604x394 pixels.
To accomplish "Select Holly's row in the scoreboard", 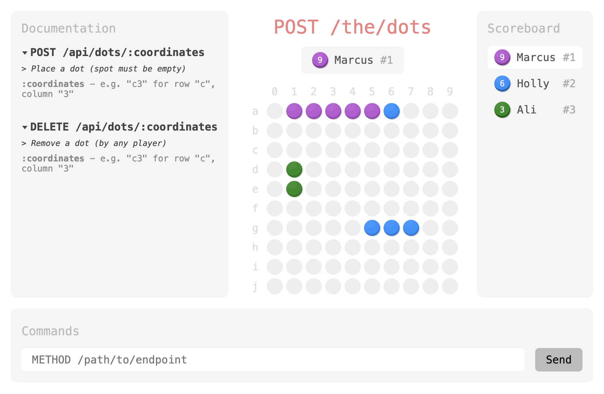I will tap(535, 84).
